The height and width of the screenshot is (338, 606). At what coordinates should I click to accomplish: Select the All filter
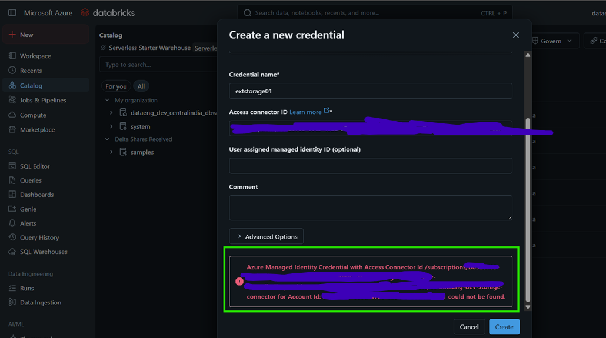tap(141, 86)
